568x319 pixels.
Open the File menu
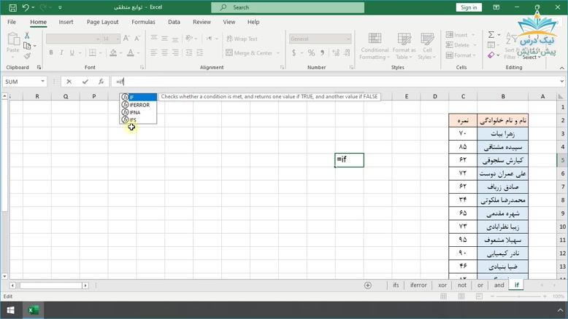click(x=12, y=22)
